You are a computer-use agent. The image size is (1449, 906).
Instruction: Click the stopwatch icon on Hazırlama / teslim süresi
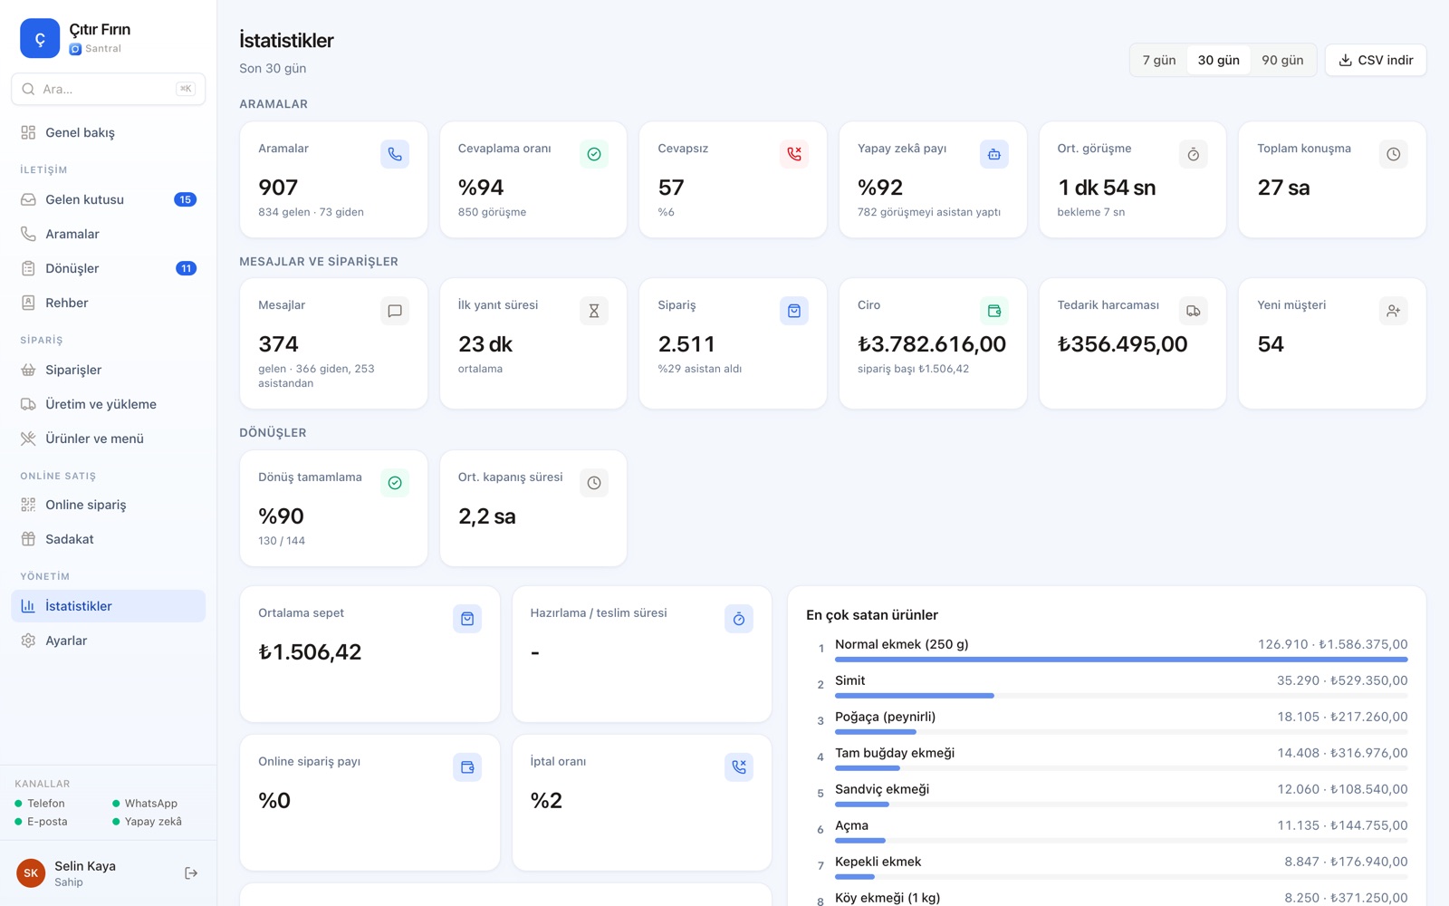coord(739,619)
